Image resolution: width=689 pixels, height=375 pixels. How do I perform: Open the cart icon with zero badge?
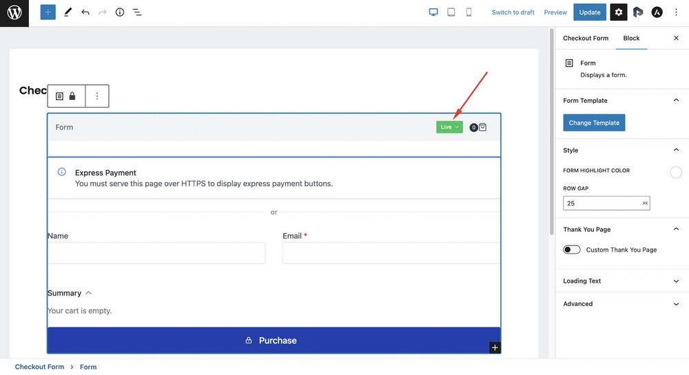click(x=478, y=128)
